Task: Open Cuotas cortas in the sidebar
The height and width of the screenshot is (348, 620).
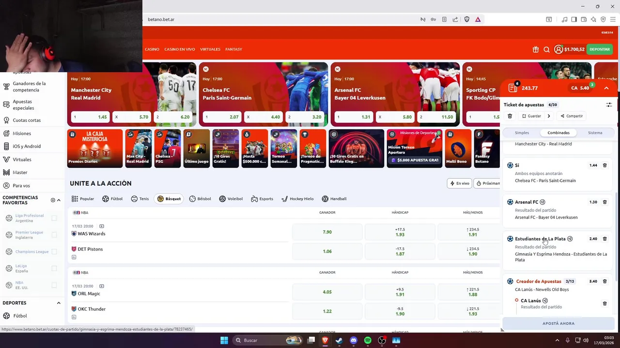Action: pos(27,120)
